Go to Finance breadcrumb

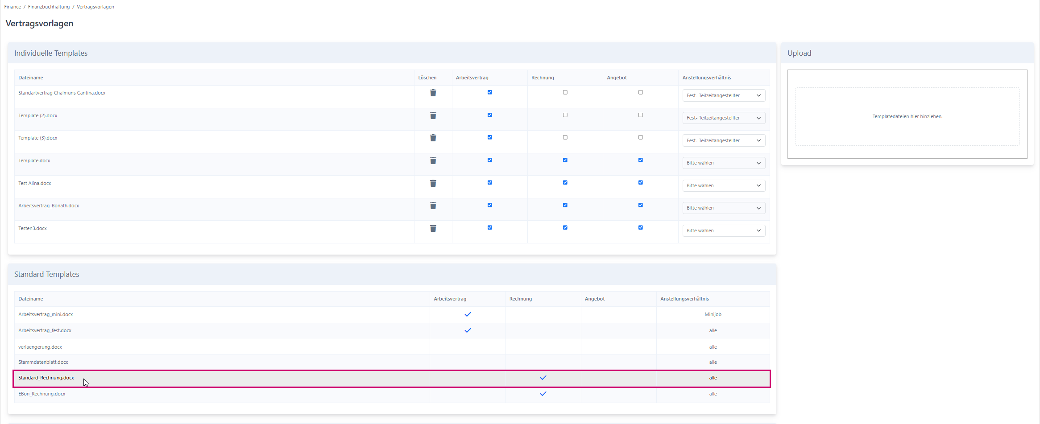coord(12,7)
